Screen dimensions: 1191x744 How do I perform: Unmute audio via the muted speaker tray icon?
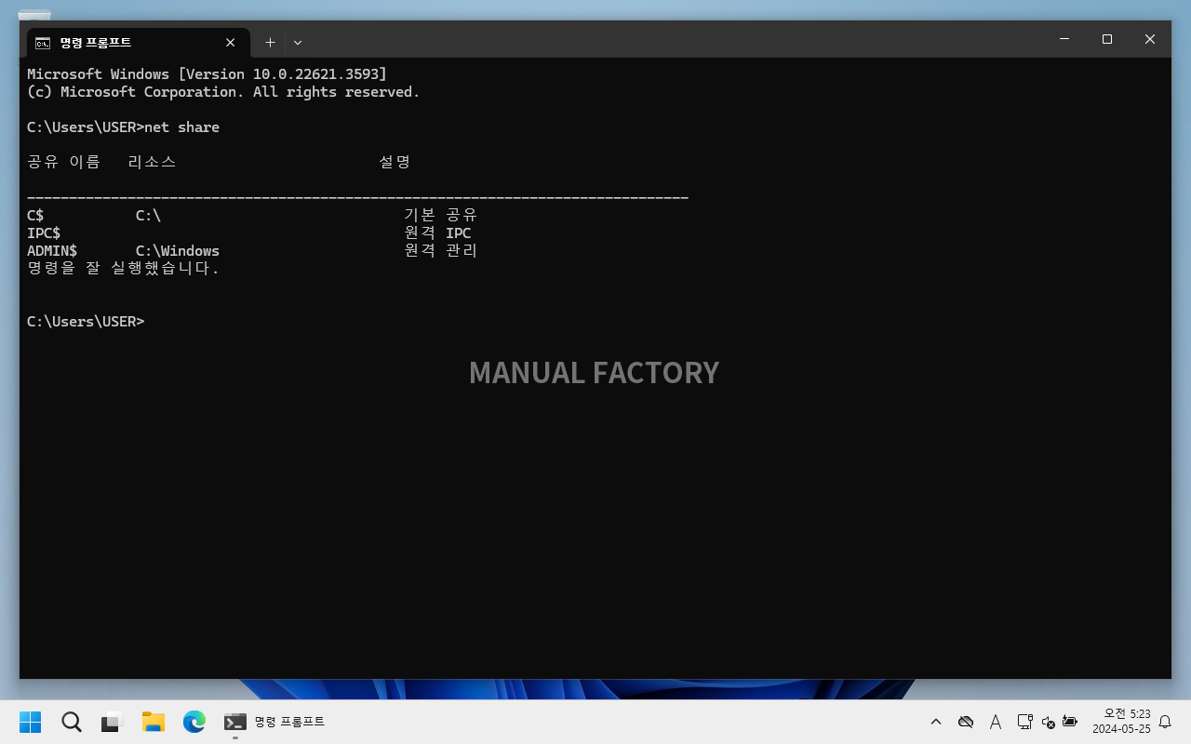click(1047, 722)
